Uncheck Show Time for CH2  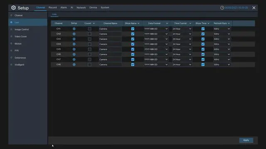coord(203,34)
